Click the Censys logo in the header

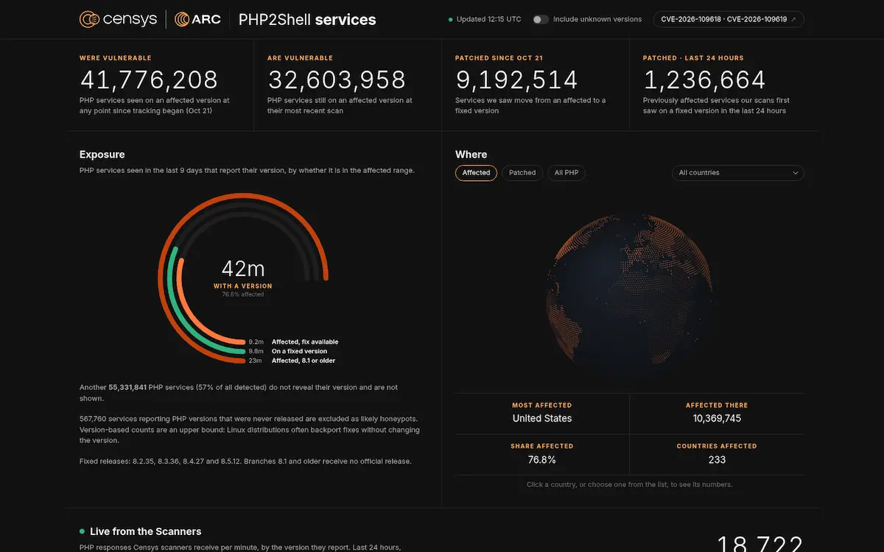pyautogui.click(x=118, y=19)
